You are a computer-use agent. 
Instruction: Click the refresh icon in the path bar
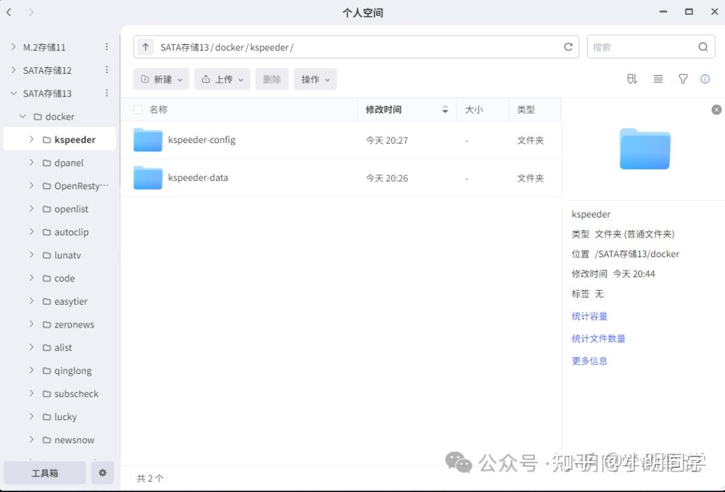(568, 46)
